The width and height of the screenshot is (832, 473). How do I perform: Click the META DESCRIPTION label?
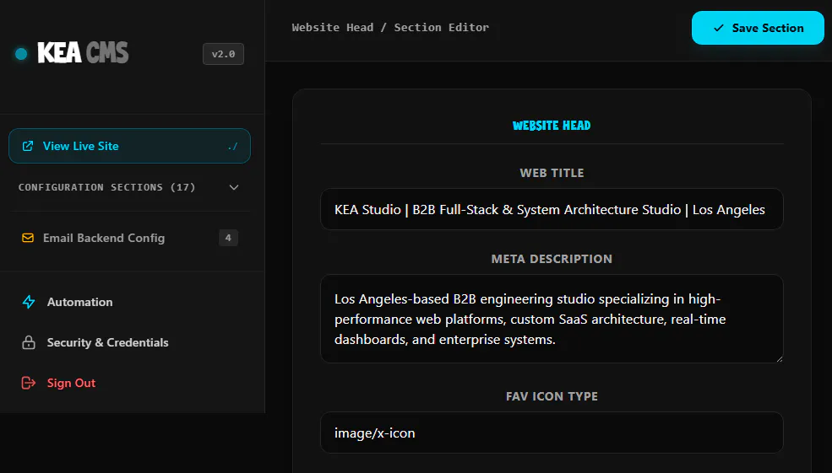552,259
